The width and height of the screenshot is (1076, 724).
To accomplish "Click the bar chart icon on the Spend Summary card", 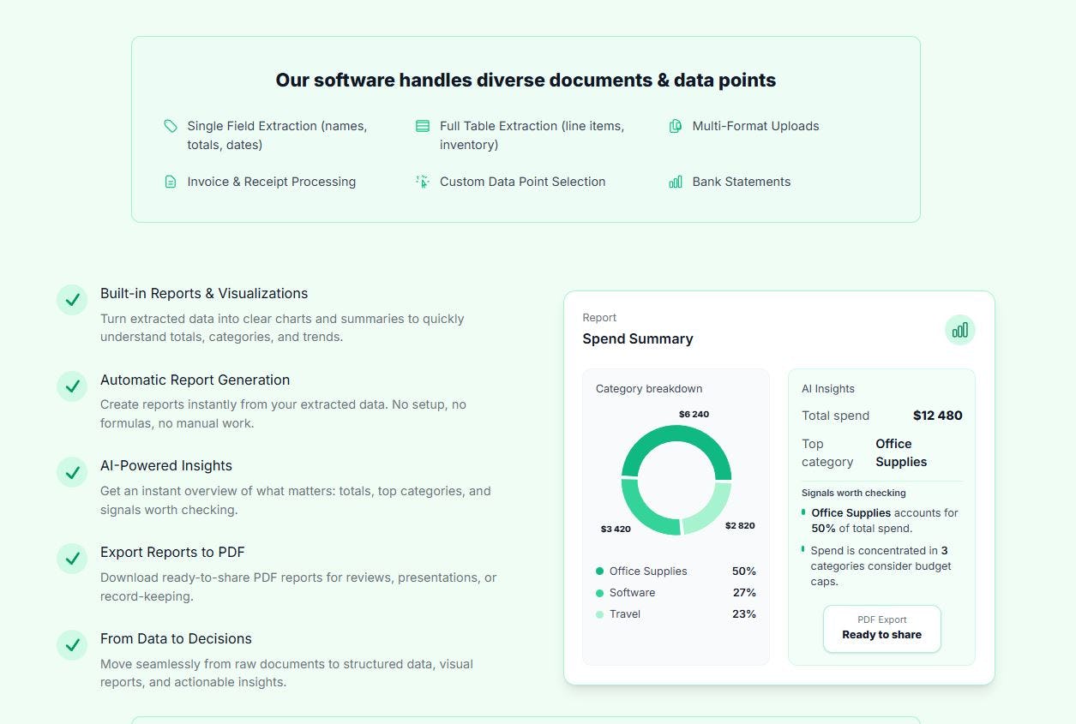I will pos(959,329).
